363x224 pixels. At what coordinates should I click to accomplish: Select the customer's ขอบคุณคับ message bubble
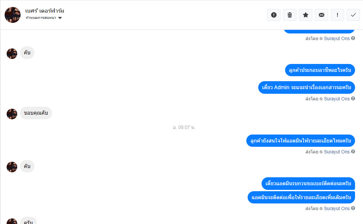pyautogui.click(x=36, y=113)
